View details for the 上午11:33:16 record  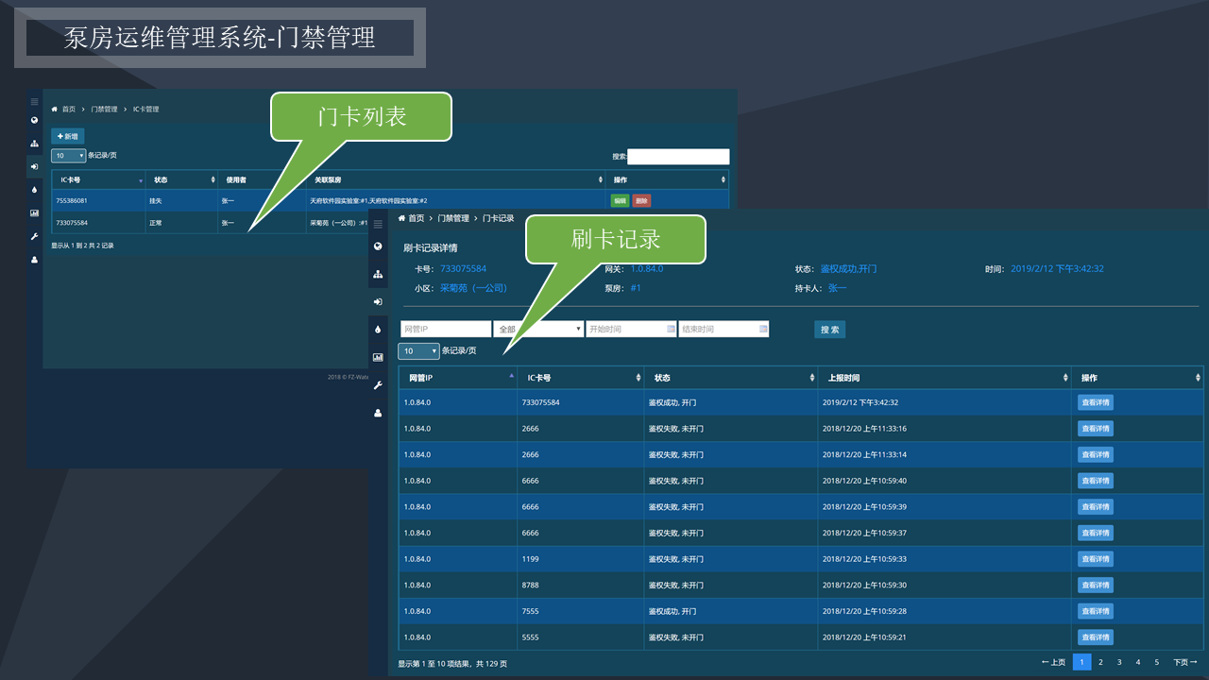click(1096, 429)
